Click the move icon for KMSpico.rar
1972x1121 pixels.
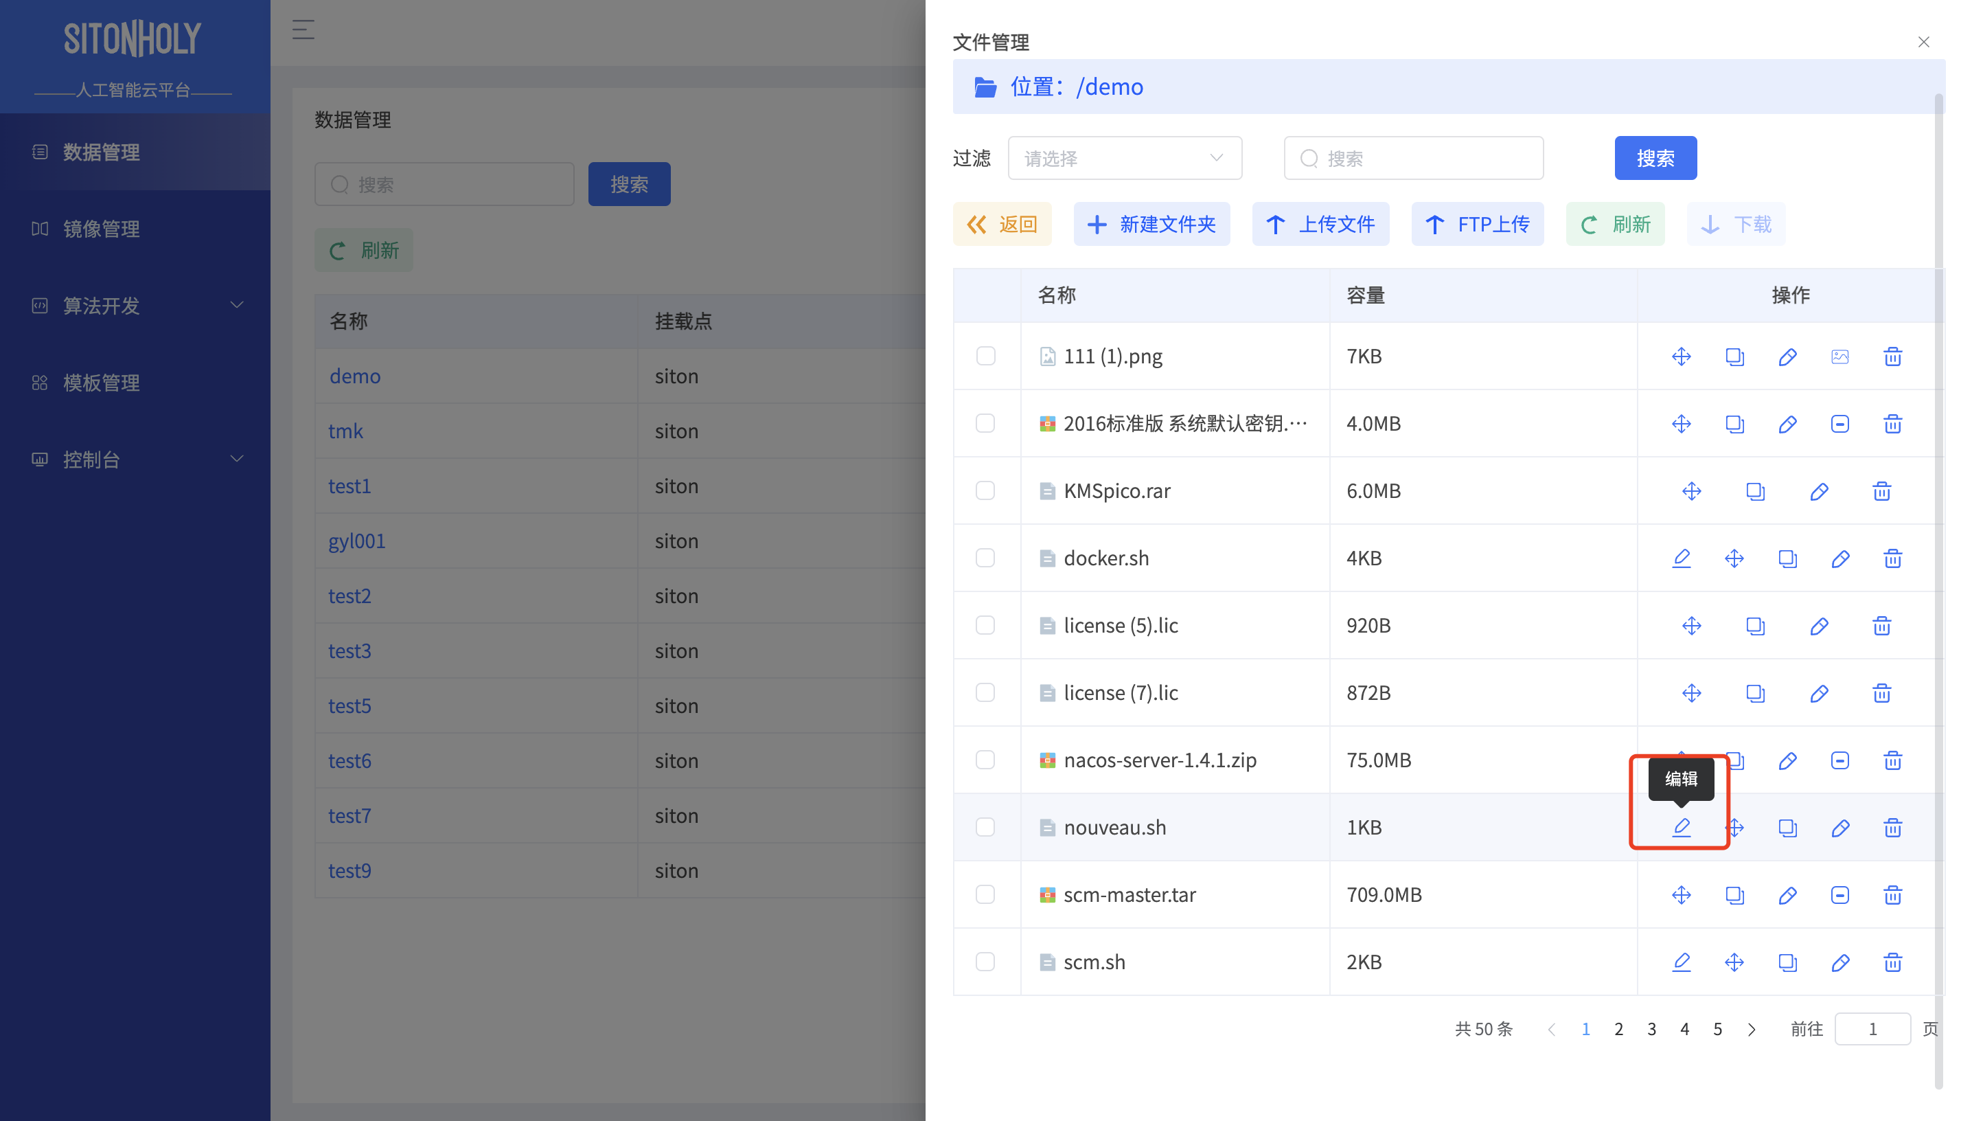[1691, 491]
